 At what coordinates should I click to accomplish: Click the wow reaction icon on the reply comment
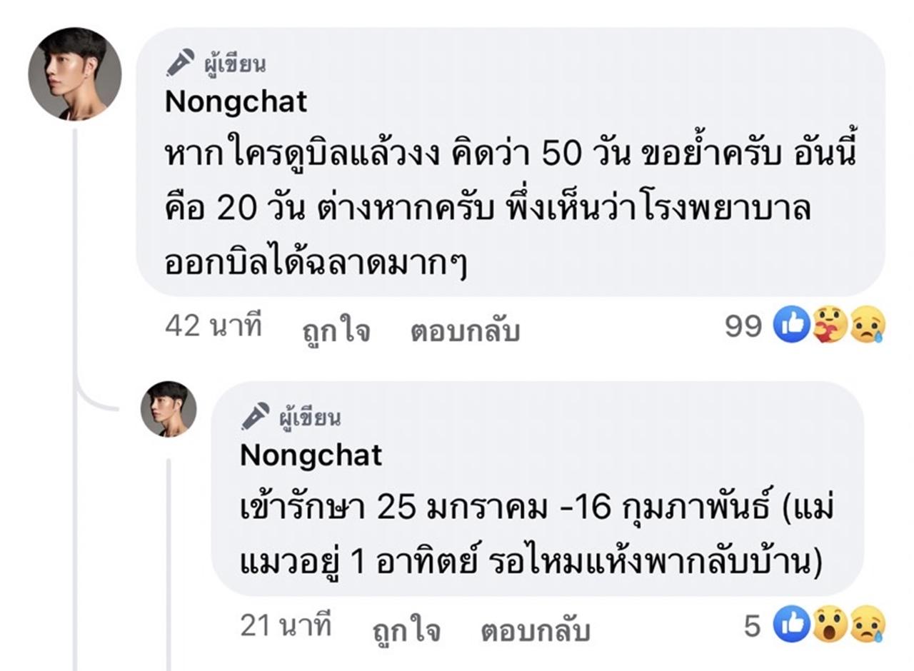pos(830,625)
